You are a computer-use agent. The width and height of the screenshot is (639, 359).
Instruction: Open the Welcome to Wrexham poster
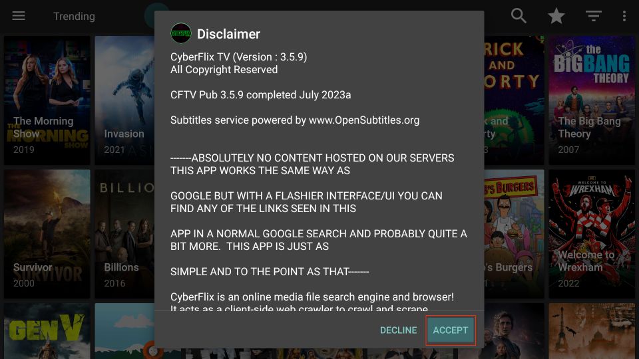pos(591,234)
